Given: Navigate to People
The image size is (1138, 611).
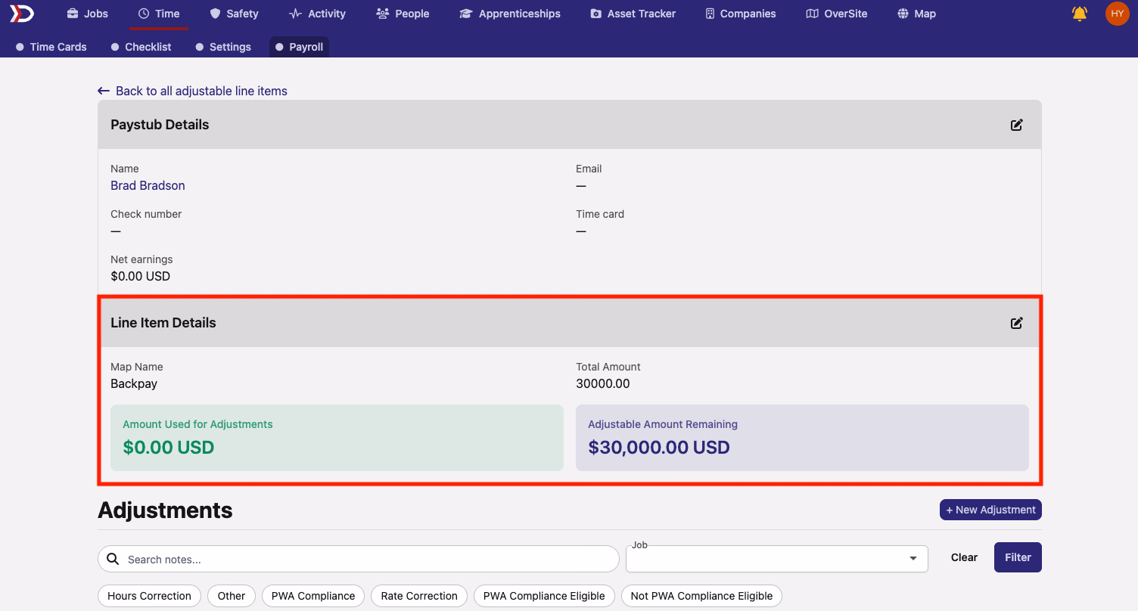Looking at the screenshot, I should tap(403, 14).
